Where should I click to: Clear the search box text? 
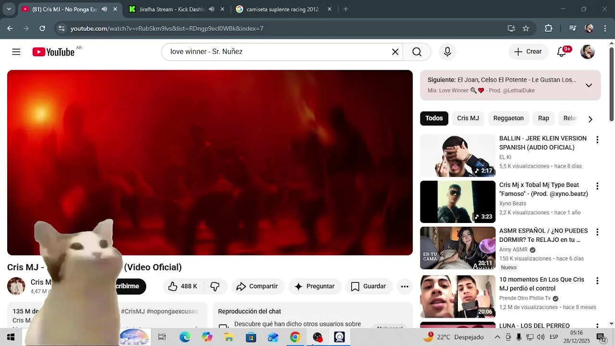(395, 52)
